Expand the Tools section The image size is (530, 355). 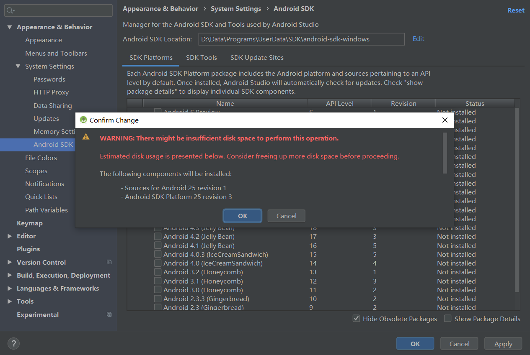tap(10, 301)
